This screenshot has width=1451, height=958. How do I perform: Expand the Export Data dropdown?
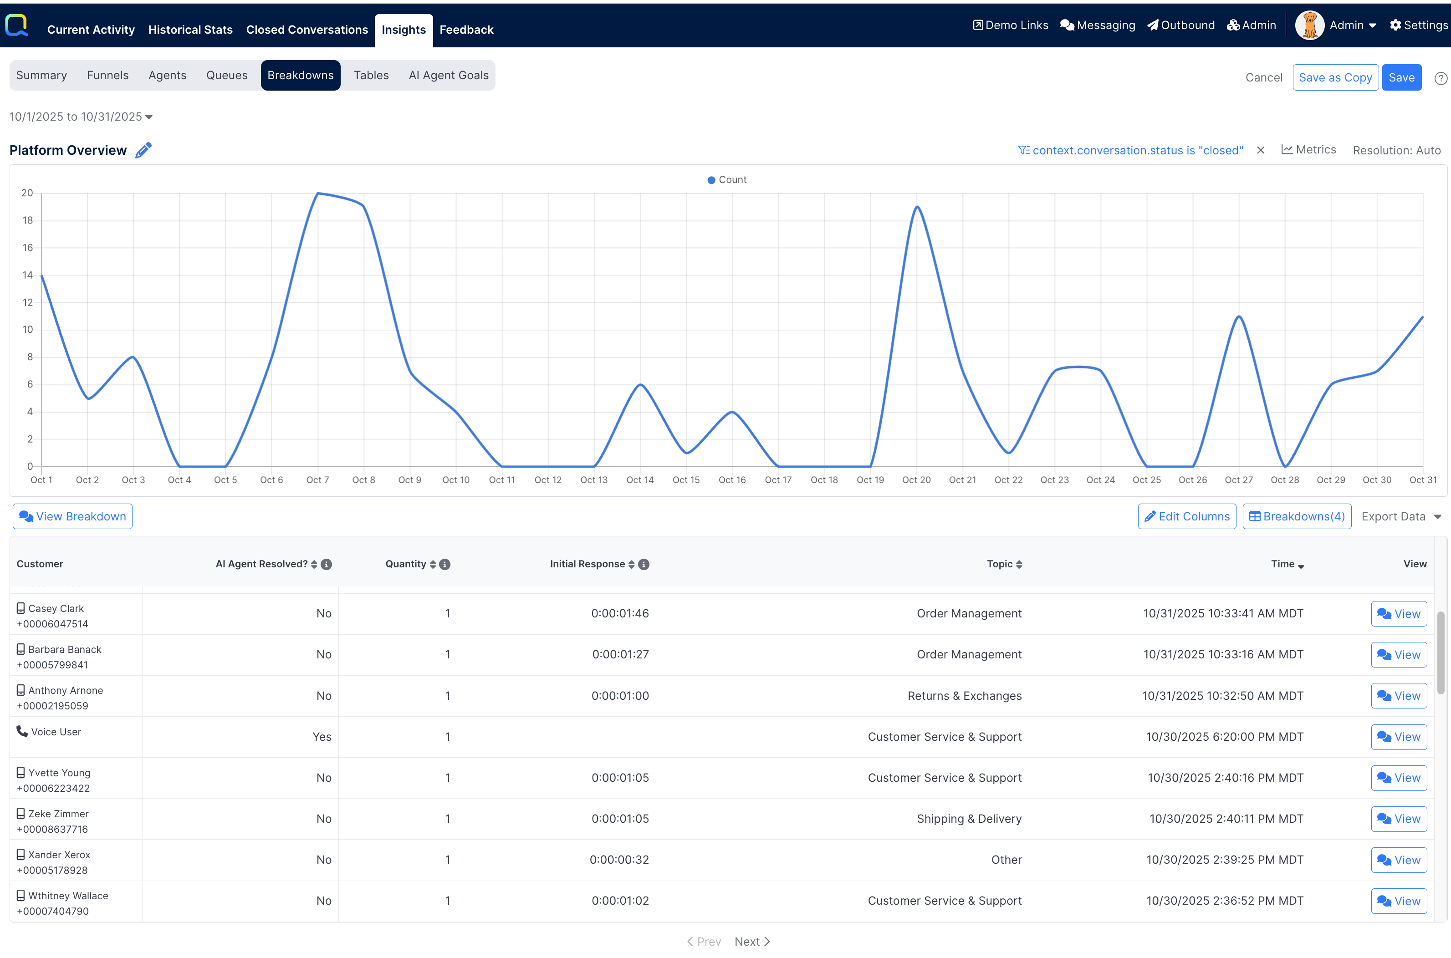[1401, 516]
